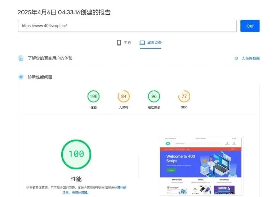Viewport: 279px width, 197px height.
Task: Click the mobile phone icon
Action: click(119, 43)
